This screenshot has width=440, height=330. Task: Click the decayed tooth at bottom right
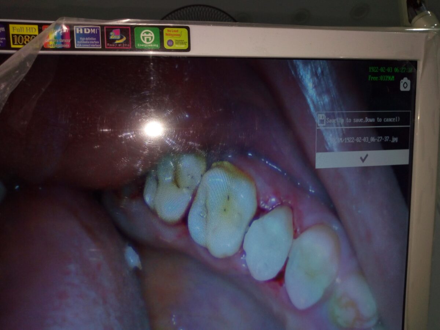pos(352,304)
